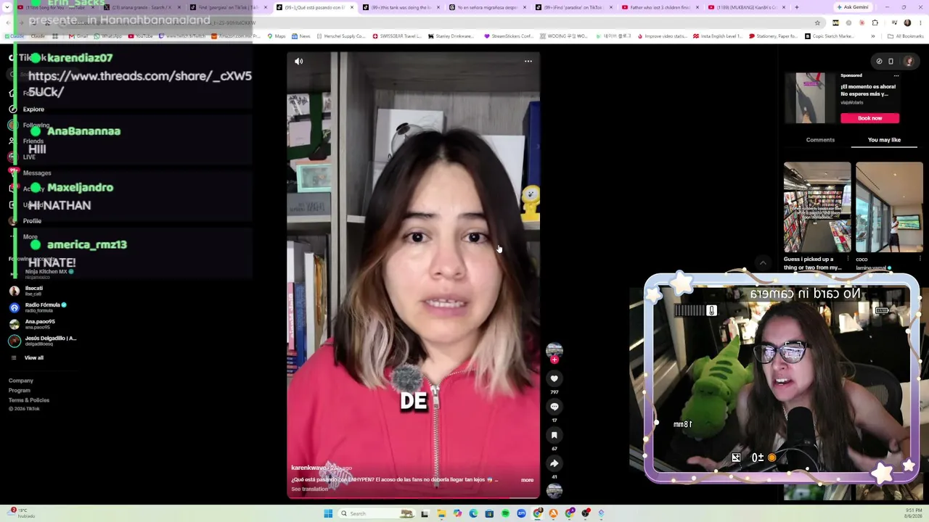Click the Book now ad button

869,118
